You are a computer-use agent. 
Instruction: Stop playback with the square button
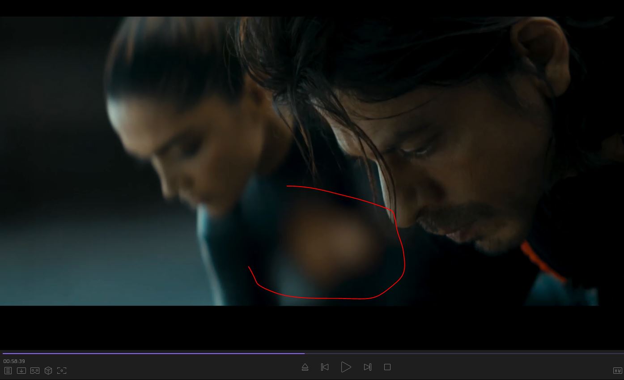(387, 367)
